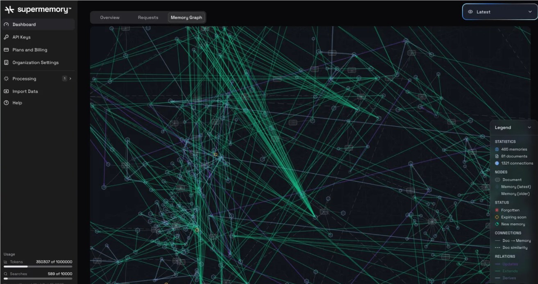Click the Processing count badge

[64, 79]
